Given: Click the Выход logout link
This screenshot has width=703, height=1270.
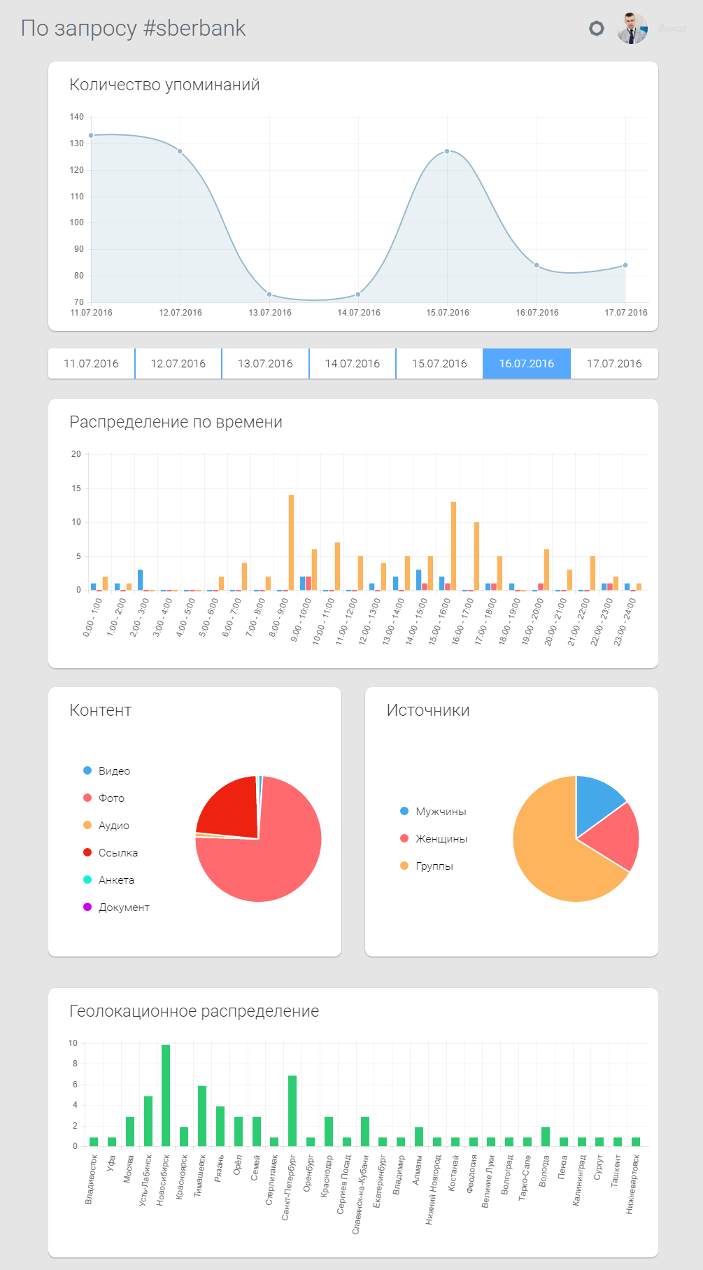Looking at the screenshot, I should [x=672, y=29].
